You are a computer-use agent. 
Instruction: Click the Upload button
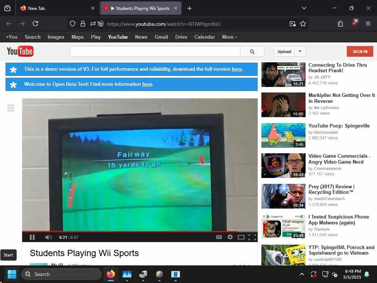point(284,52)
